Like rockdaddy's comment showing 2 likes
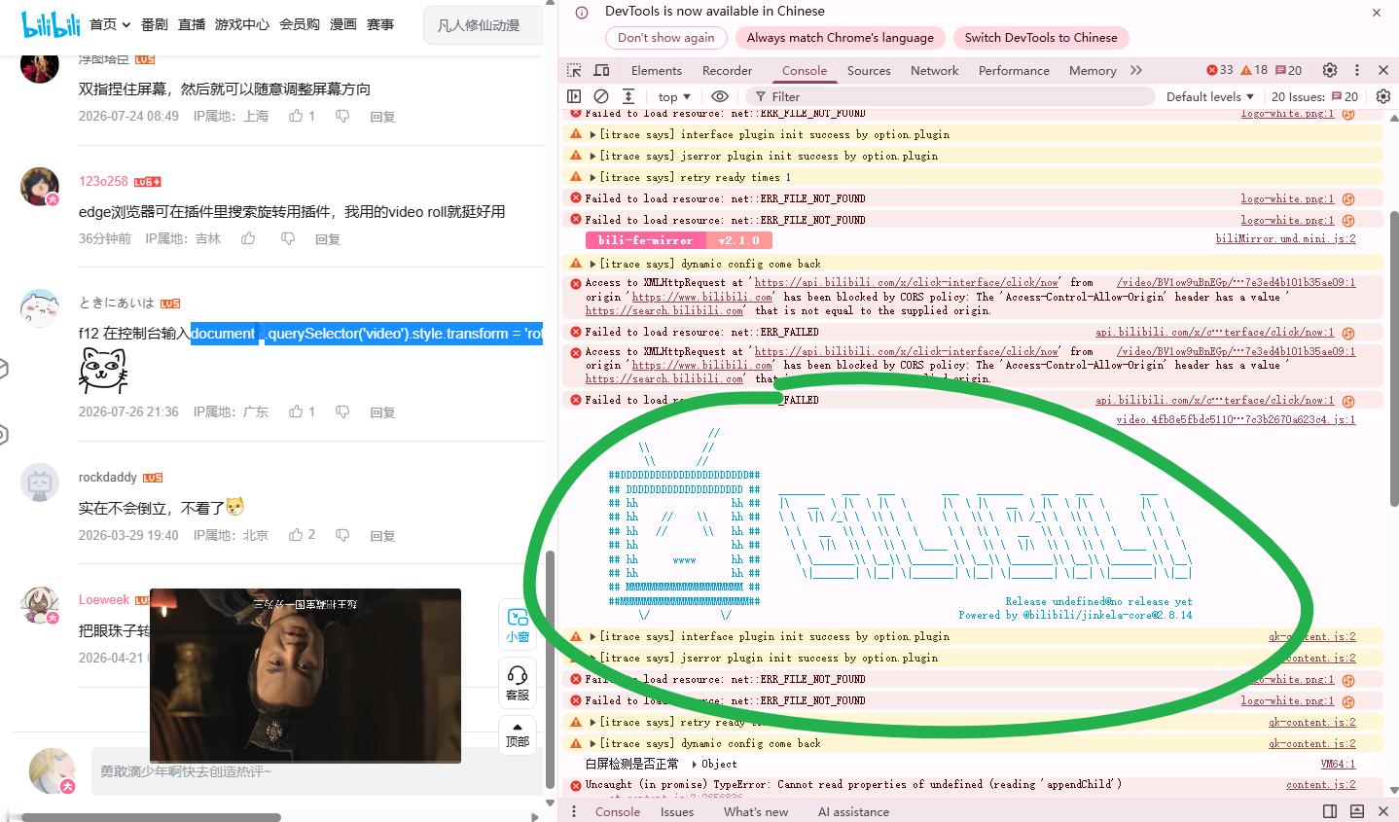1399x822 pixels. click(x=302, y=535)
